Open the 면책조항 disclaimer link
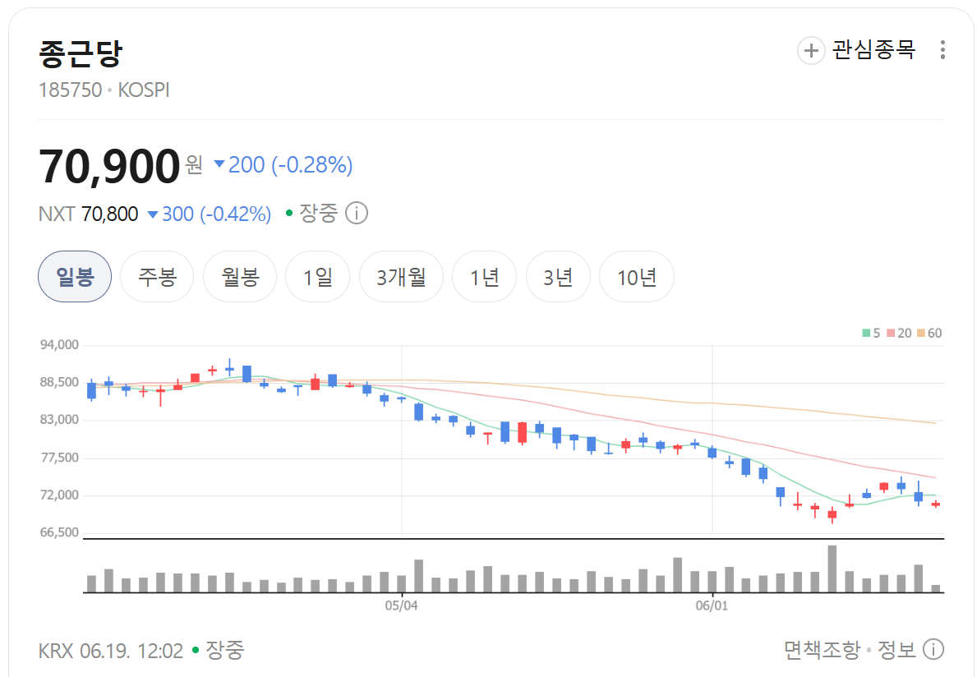This screenshot has height=677, width=977. click(821, 650)
